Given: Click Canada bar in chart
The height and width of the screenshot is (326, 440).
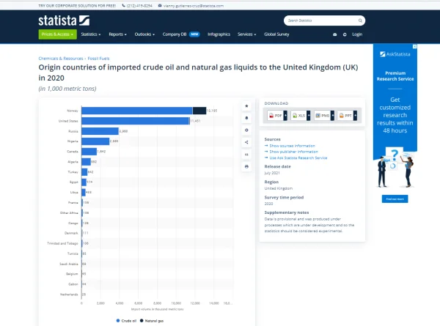Looking at the screenshot, I should [x=89, y=152].
